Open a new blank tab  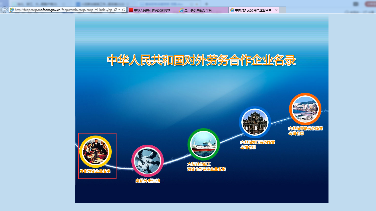tap(283, 10)
